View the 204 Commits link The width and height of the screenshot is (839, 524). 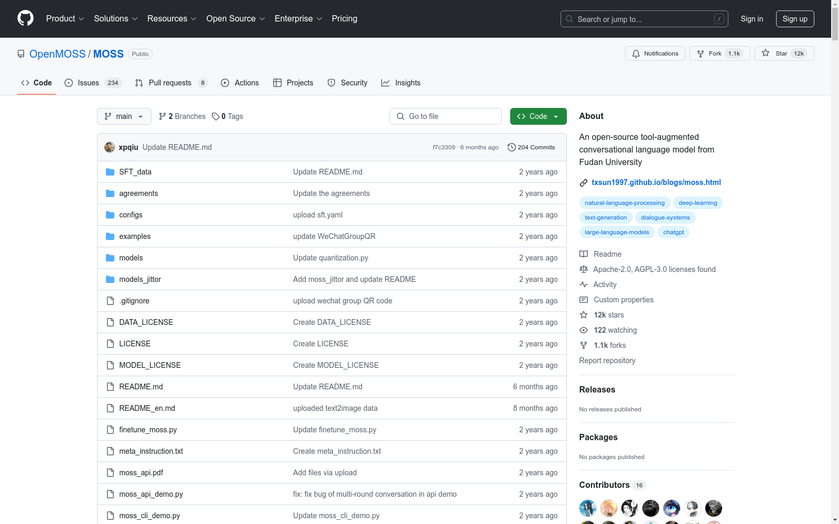click(x=531, y=147)
